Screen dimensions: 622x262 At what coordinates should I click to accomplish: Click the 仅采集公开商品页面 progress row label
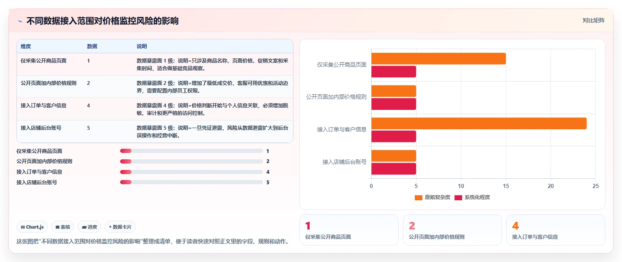39,151
